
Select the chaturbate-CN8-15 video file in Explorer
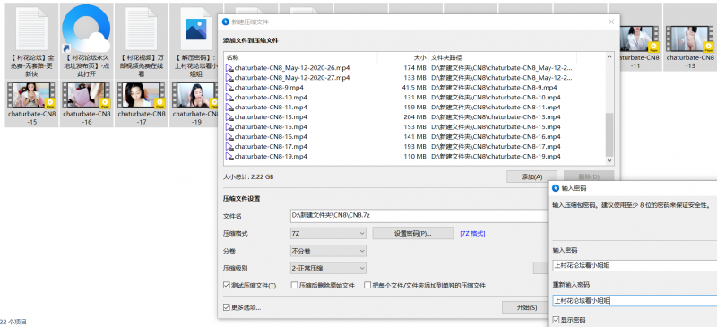click(x=31, y=95)
